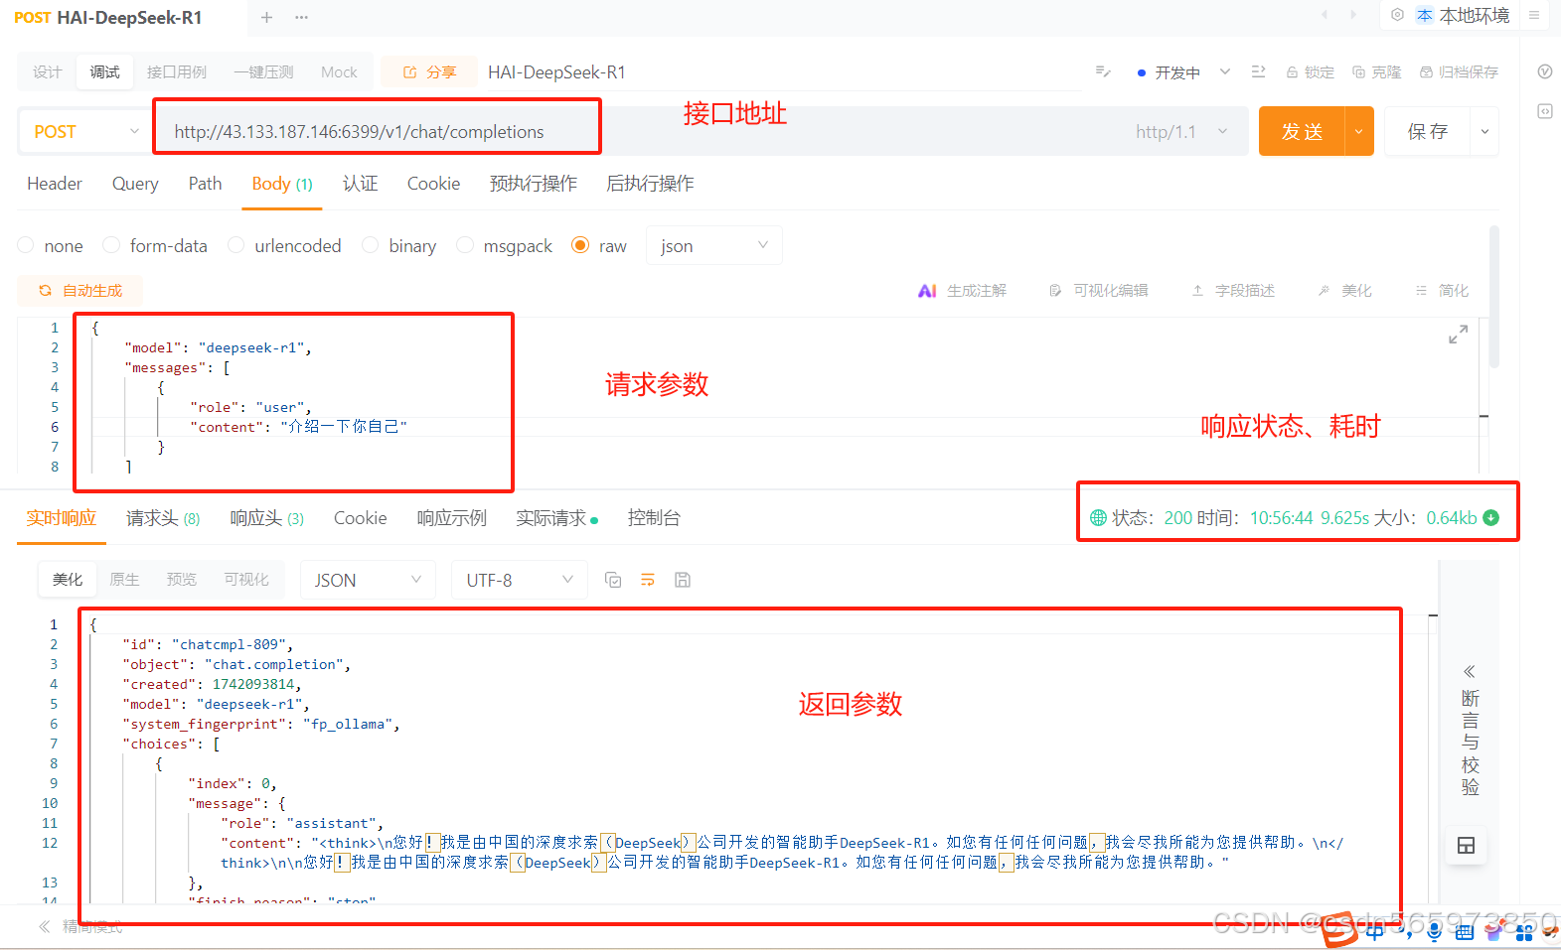Open new tab with plus icon
1561x950 pixels.
pyautogui.click(x=266, y=17)
